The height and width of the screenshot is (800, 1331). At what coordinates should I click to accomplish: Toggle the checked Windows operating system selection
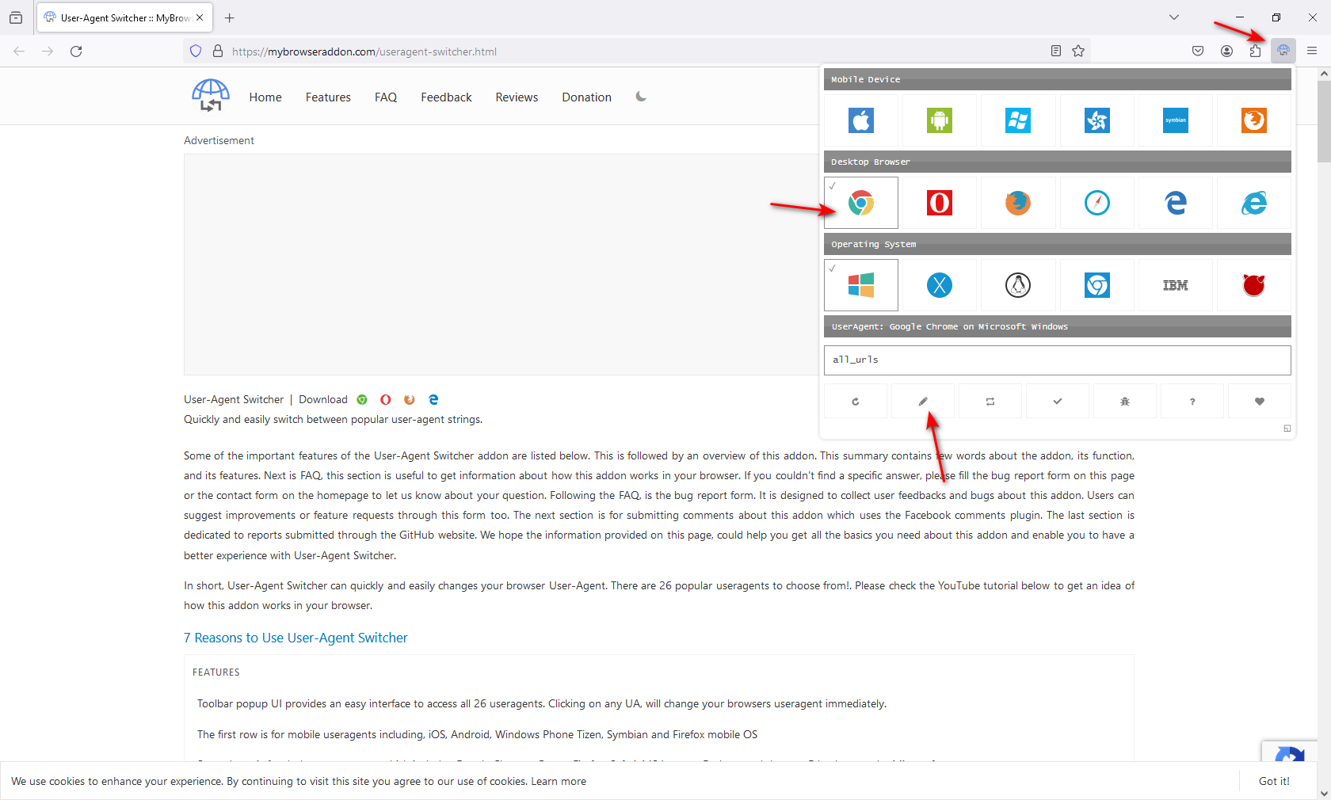click(x=860, y=285)
